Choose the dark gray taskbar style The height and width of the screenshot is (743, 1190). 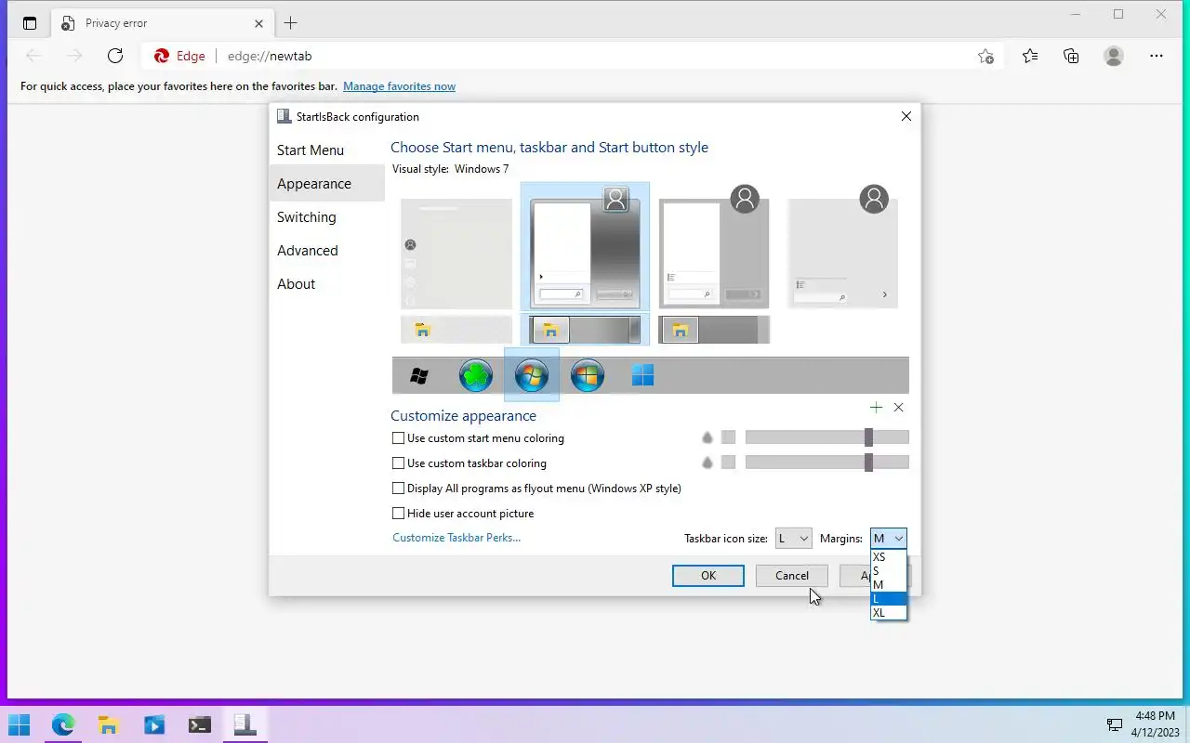click(x=714, y=330)
